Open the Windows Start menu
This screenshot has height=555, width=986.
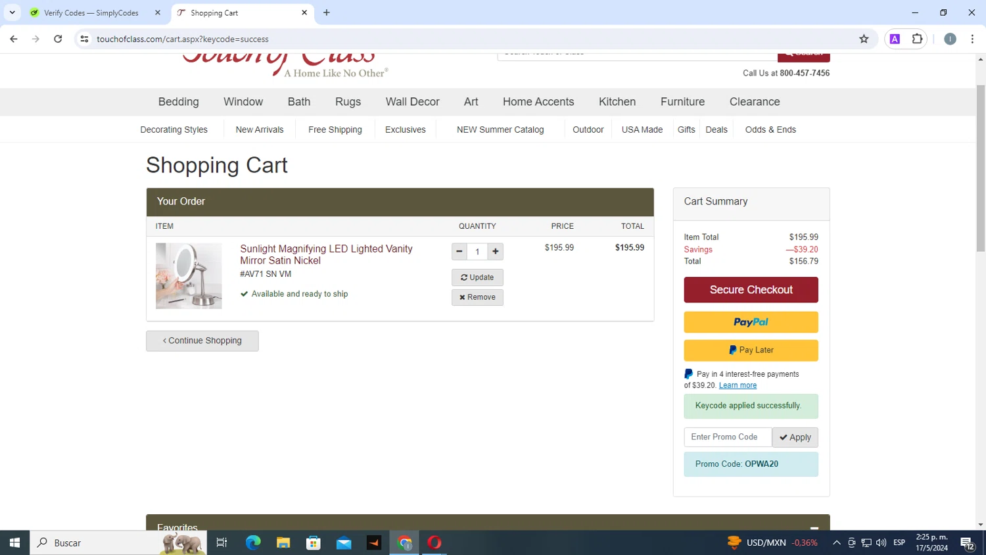tap(14, 543)
